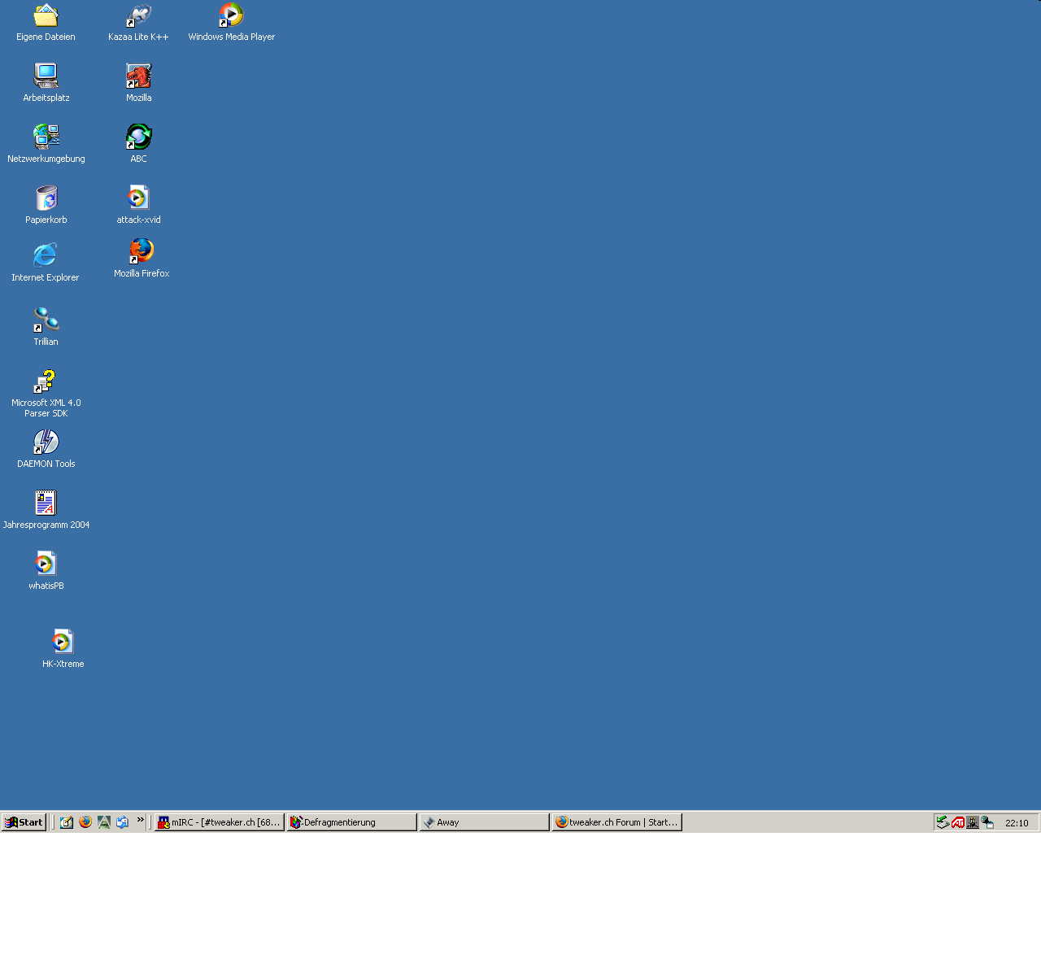Select the Windows Media Player shortcut
This screenshot has height=976, width=1041.
[x=231, y=16]
